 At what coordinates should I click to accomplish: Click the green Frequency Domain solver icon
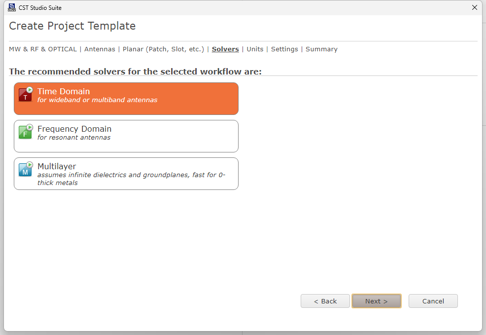tap(26, 132)
